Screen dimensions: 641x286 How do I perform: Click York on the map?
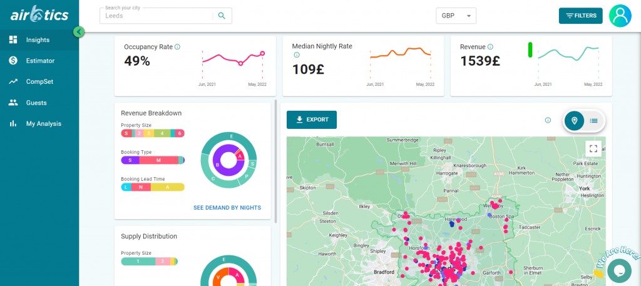pos(585,189)
